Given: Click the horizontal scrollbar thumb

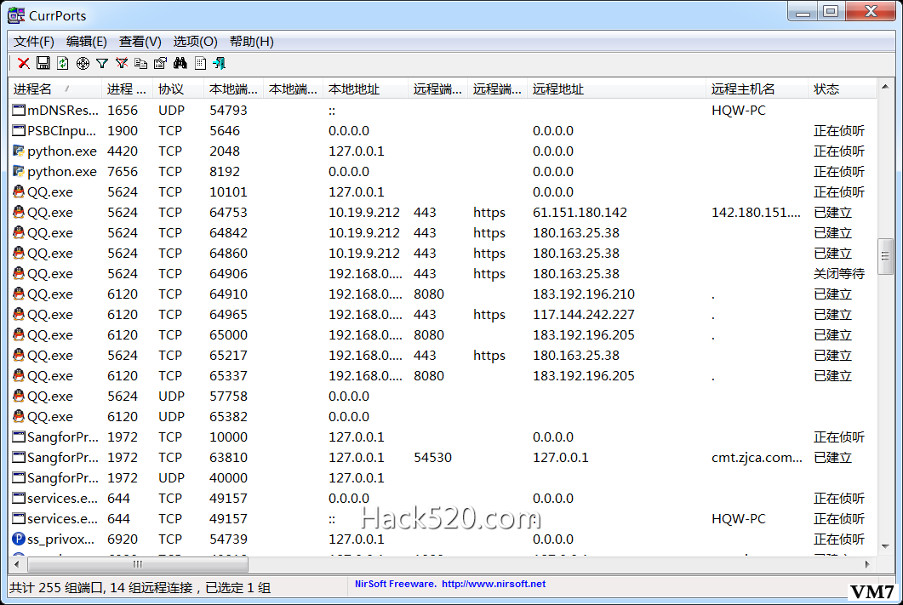Looking at the screenshot, I should coord(138,564).
